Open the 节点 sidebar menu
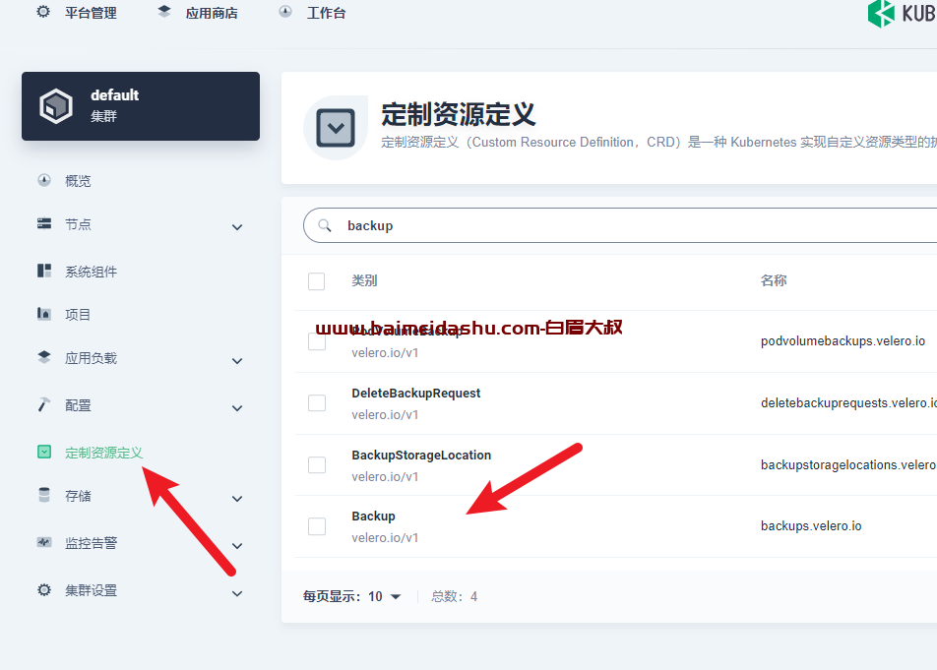Screen dimensions: 937x670 78,224
